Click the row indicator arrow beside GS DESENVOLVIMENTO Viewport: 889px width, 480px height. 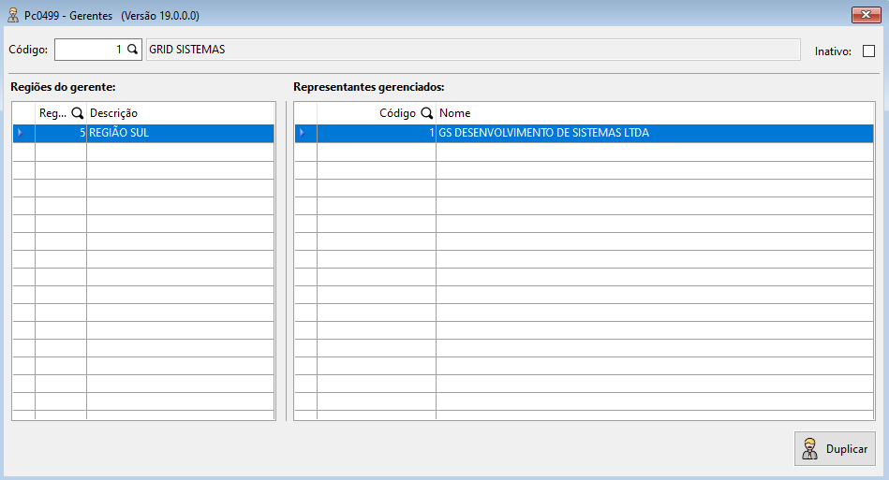point(302,133)
